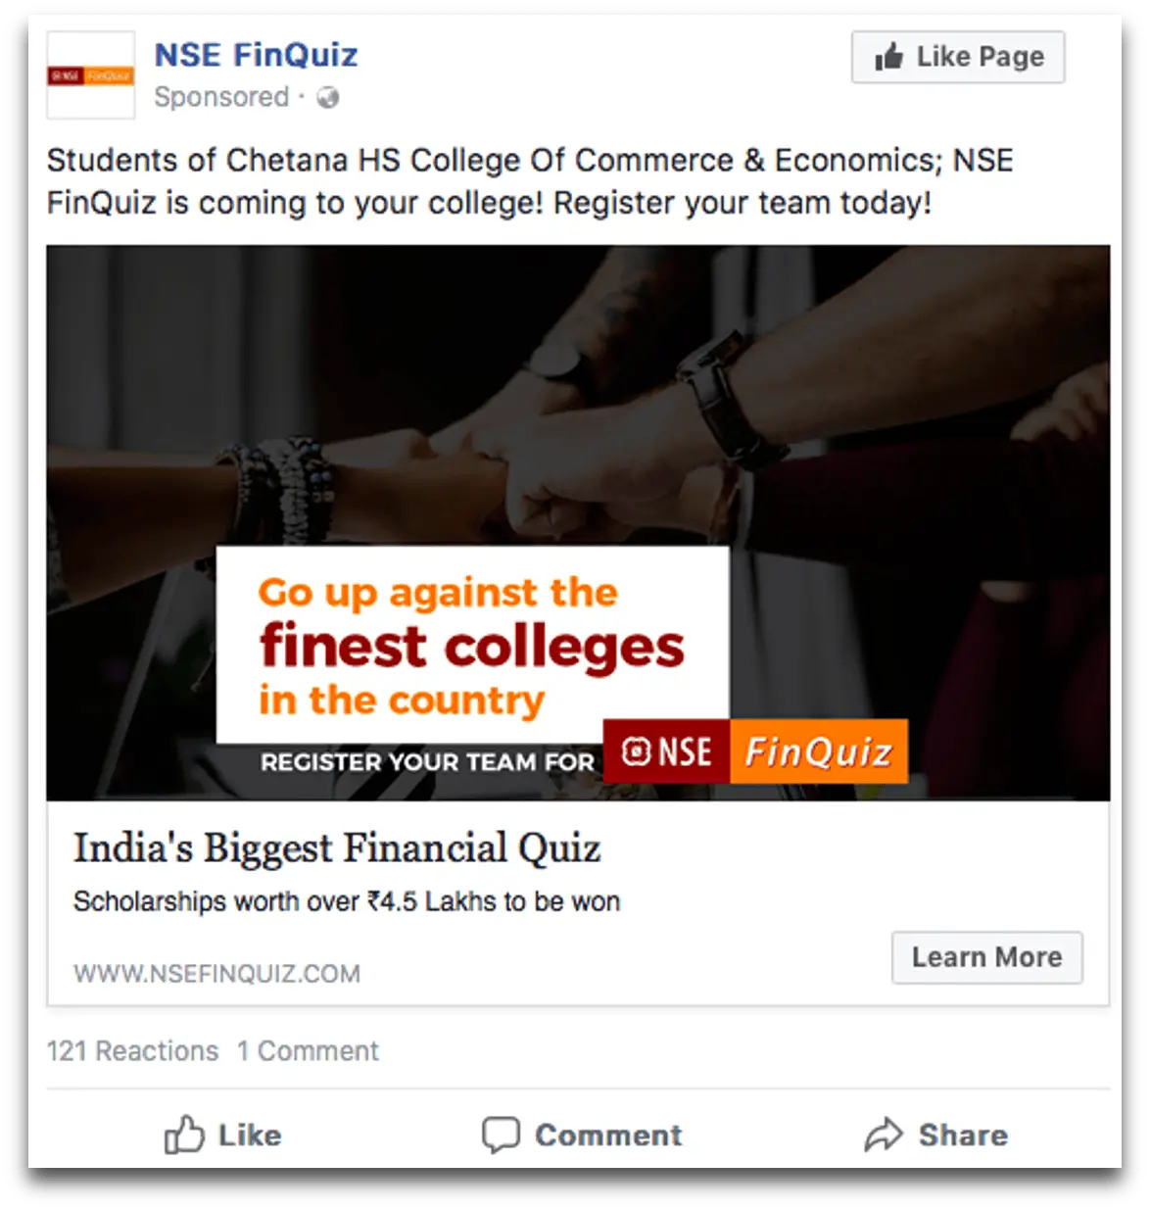Click the ad post description text

(x=530, y=181)
